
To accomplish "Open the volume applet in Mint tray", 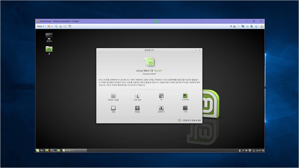I will (x=246, y=150).
